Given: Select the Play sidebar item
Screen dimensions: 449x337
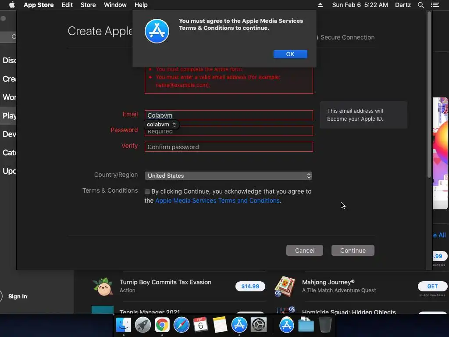Looking at the screenshot, I should (8, 115).
